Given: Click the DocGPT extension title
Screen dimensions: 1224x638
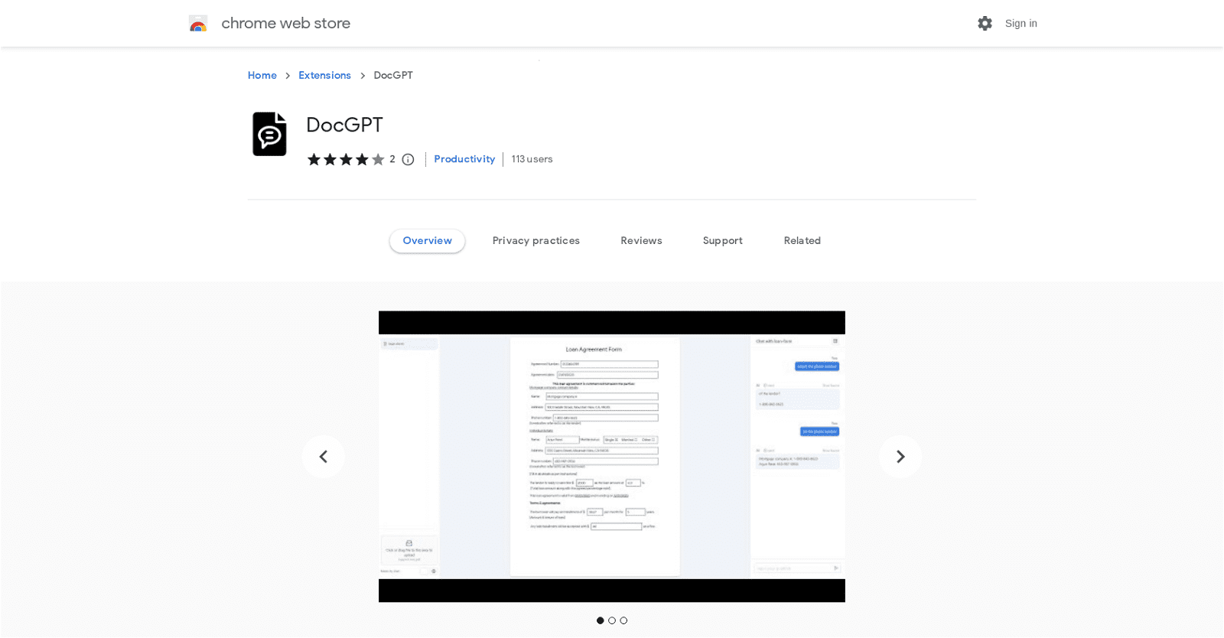Looking at the screenshot, I should pyautogui.click(x=344, y=125).
